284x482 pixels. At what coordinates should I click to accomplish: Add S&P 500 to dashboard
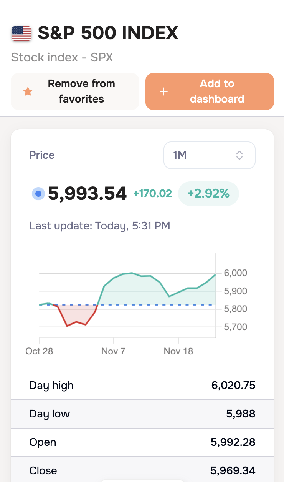tap(210, 91)
